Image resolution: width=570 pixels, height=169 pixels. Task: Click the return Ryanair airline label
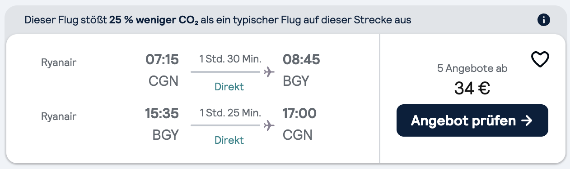click(59, 116)
